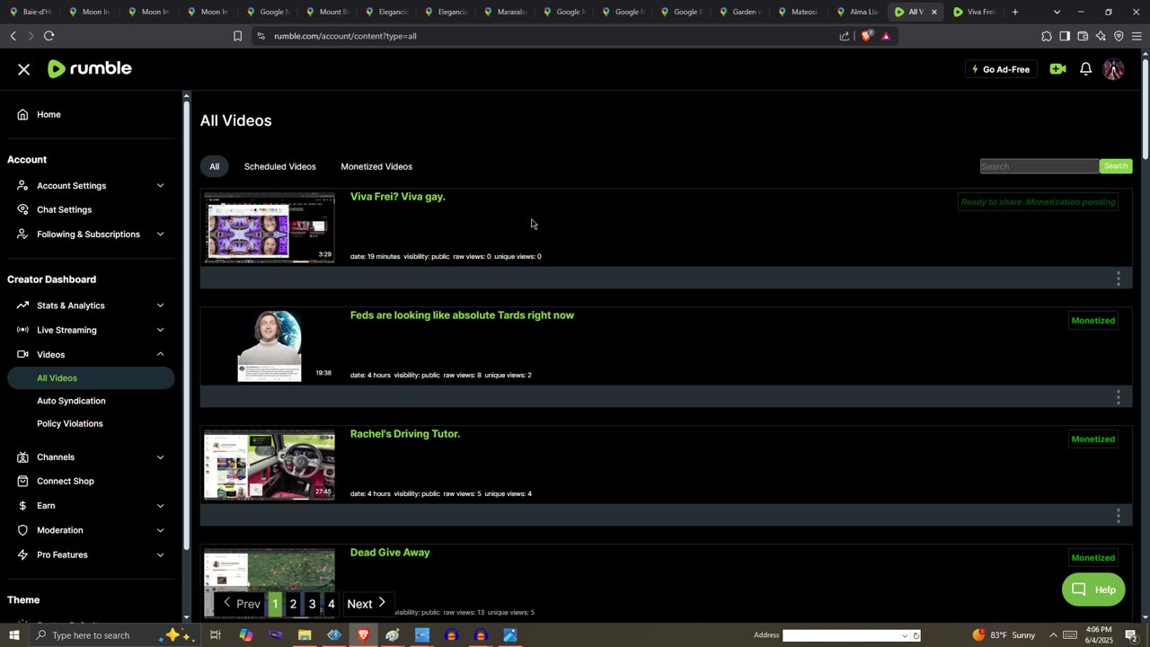The width and height of the screenshot is (1150, 647).
Task: Open a new browser tab
Action: (x=1015, y=12)
